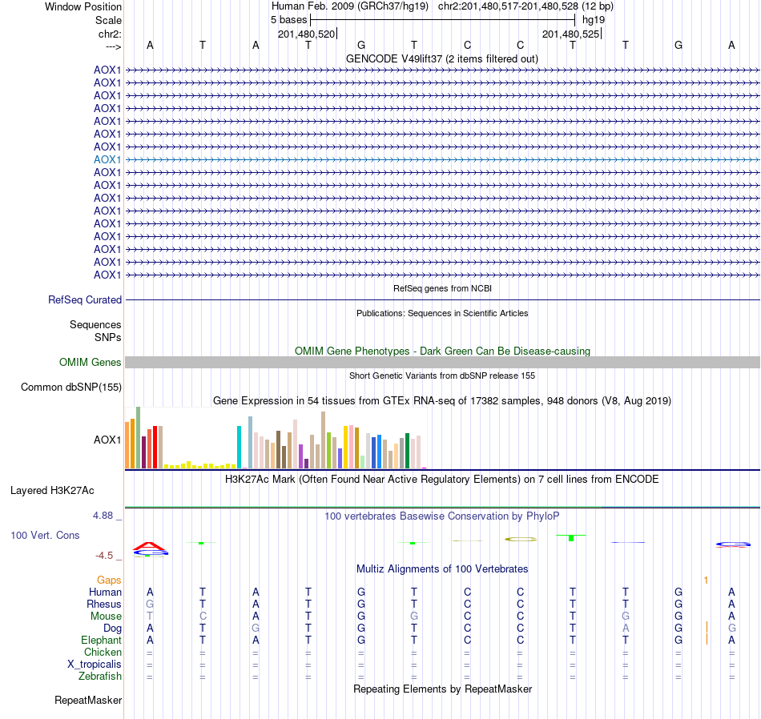This screenshot has width=761, height=719.
Task: Open the Repeating Elements by RepeatMasker title
Action: [x=442, y=689]
